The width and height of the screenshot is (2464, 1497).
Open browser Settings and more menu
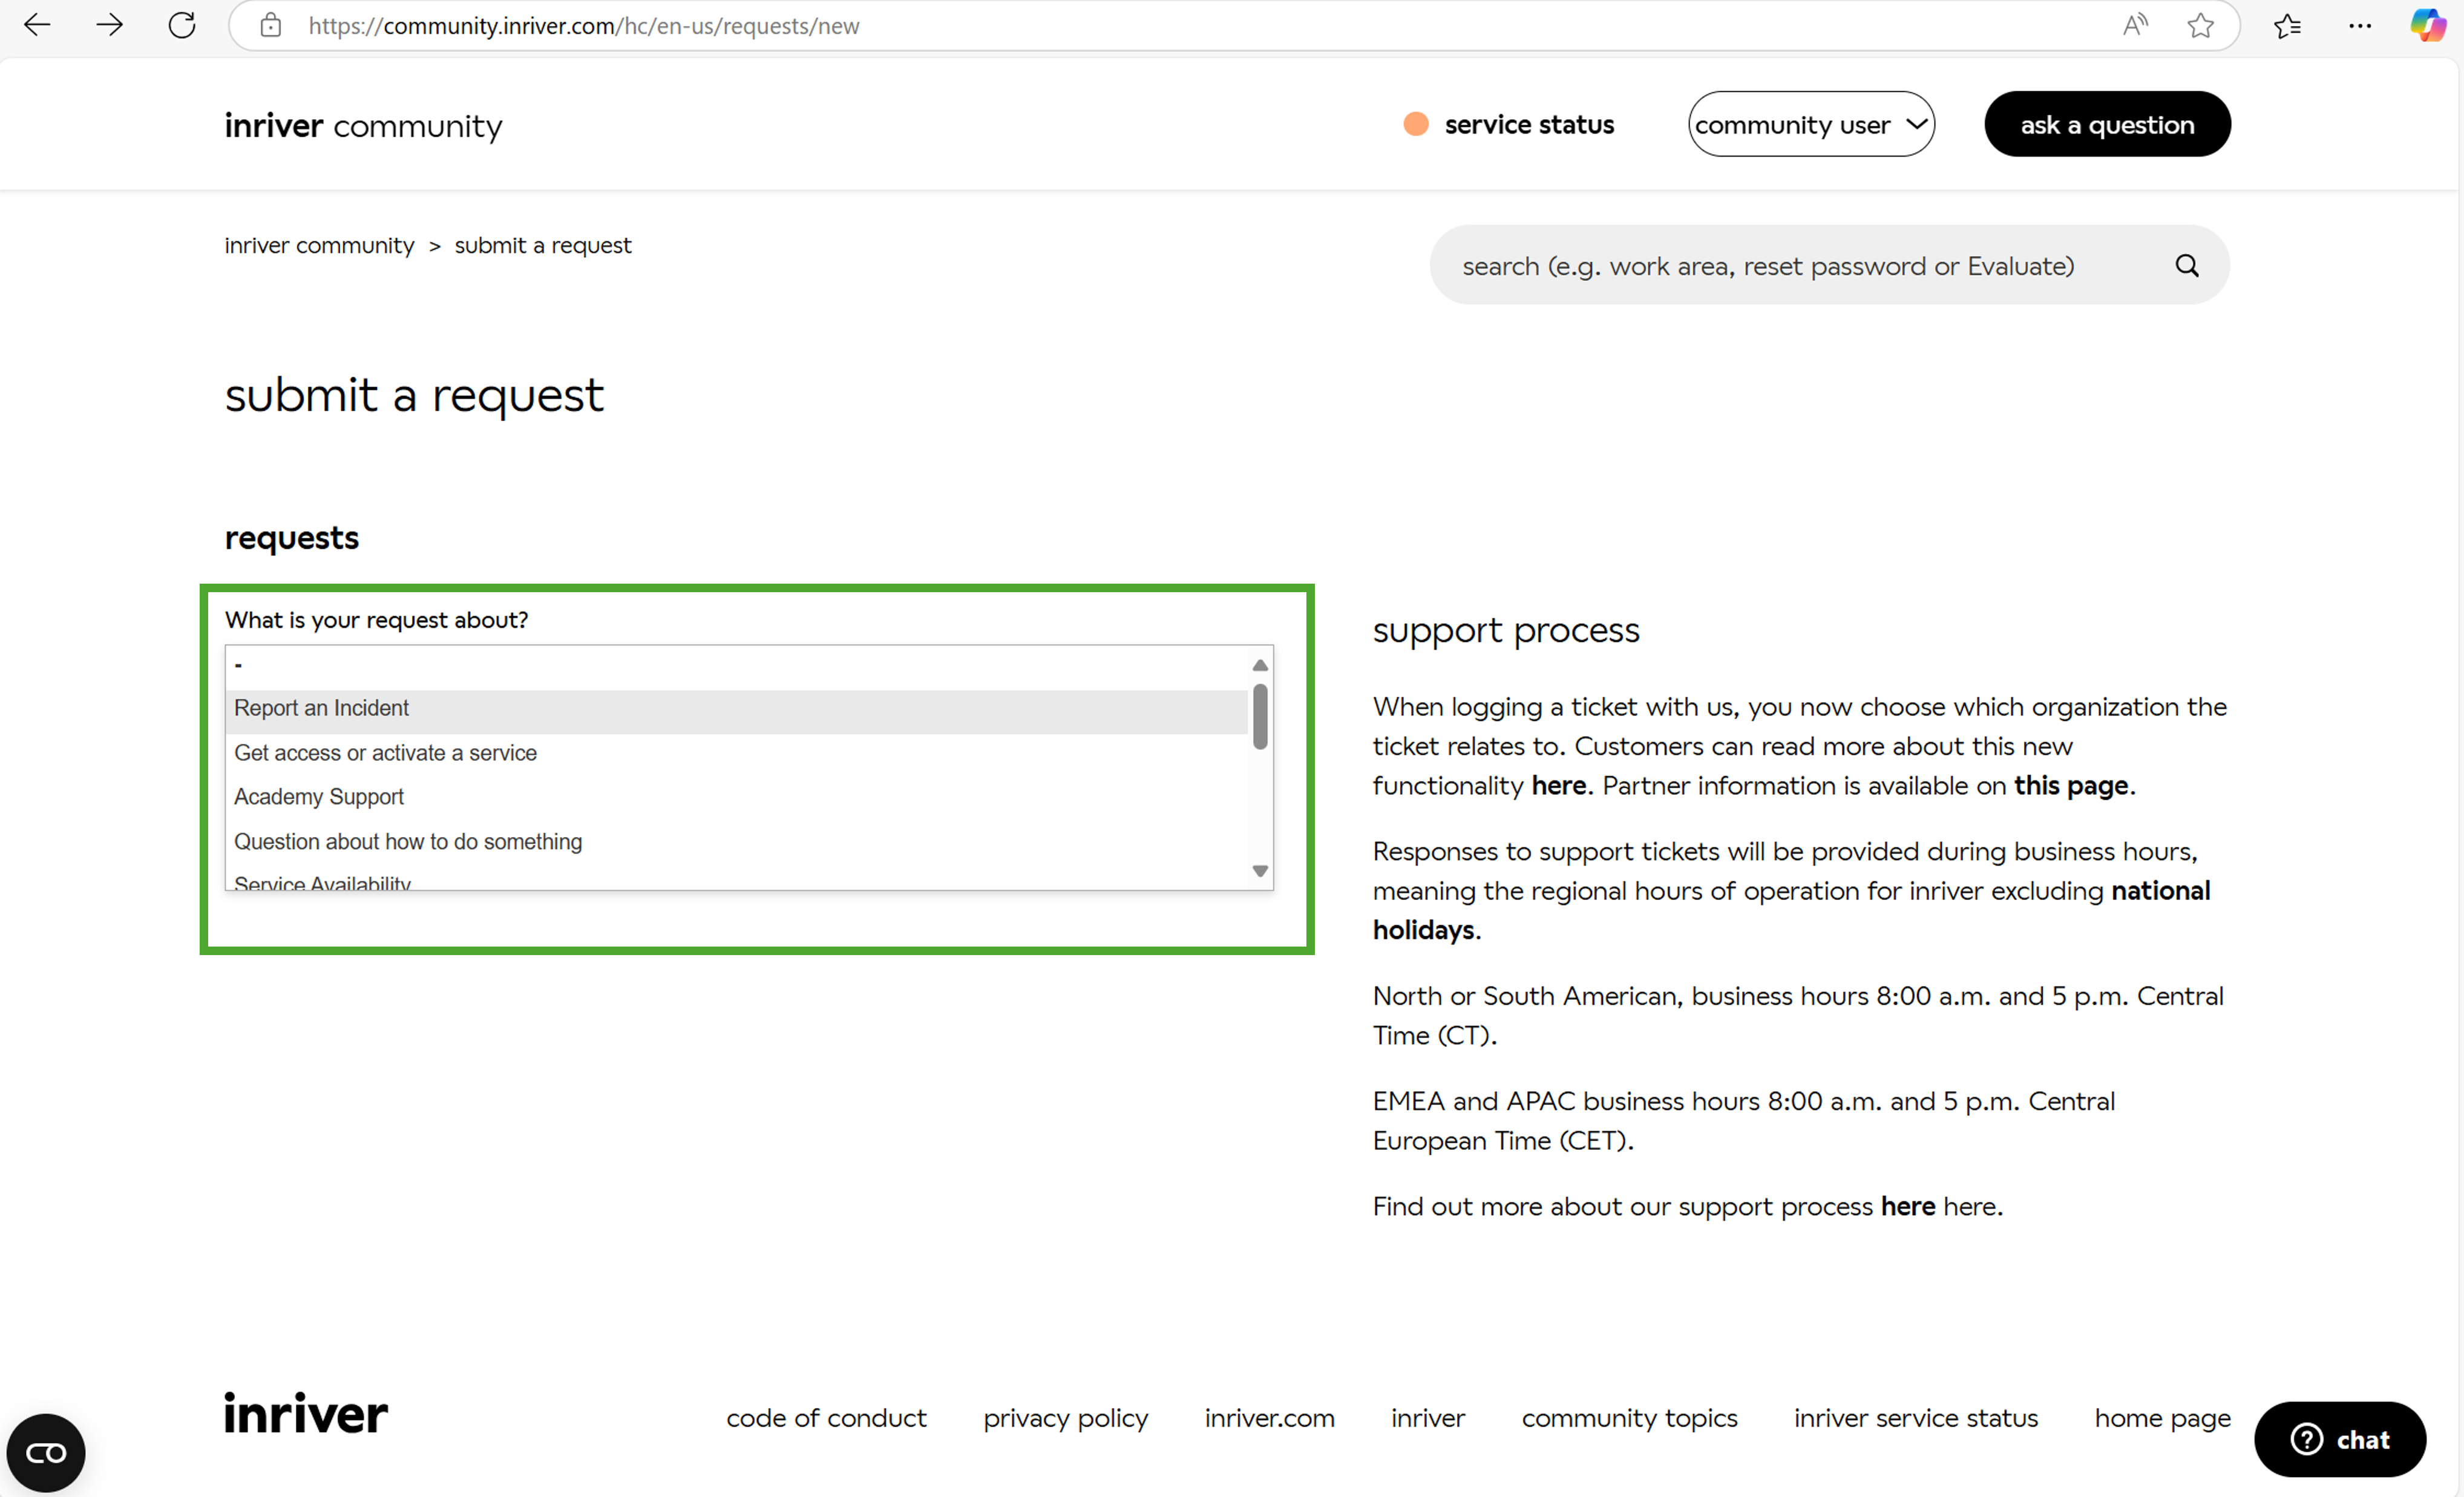[x=2360, y=26]
